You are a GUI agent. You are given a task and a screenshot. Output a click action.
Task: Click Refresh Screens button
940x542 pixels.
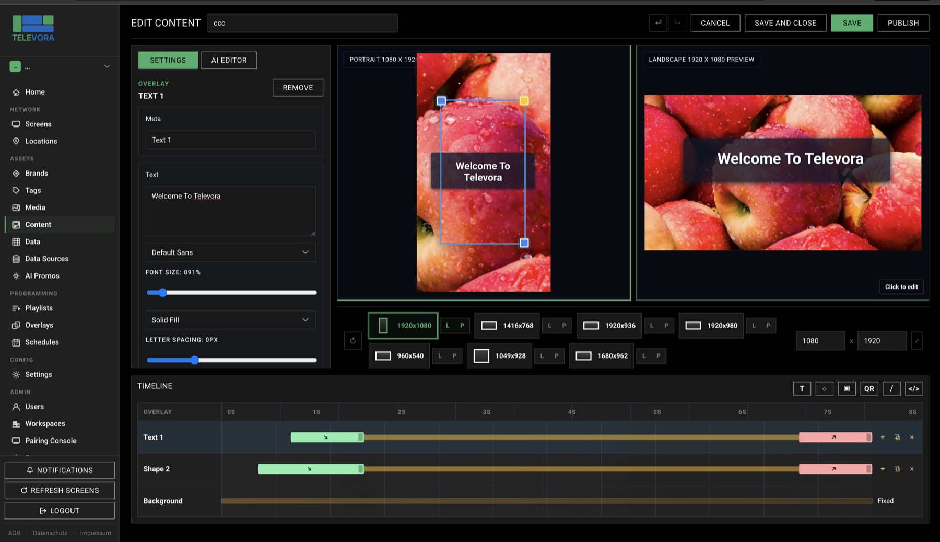(x=60, y=490)
